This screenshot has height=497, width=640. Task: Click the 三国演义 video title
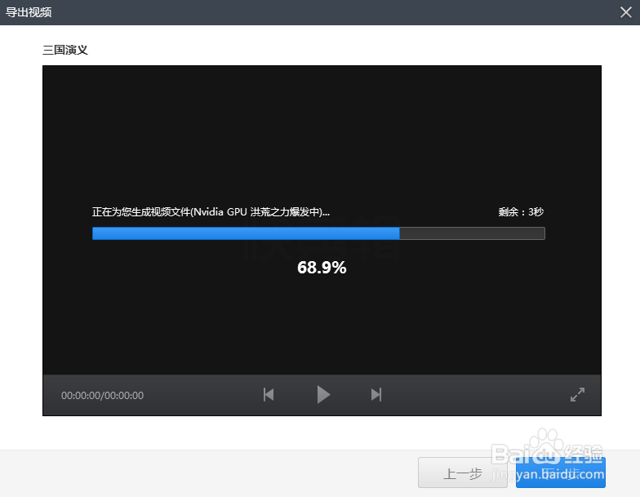[x=65, y=50]
